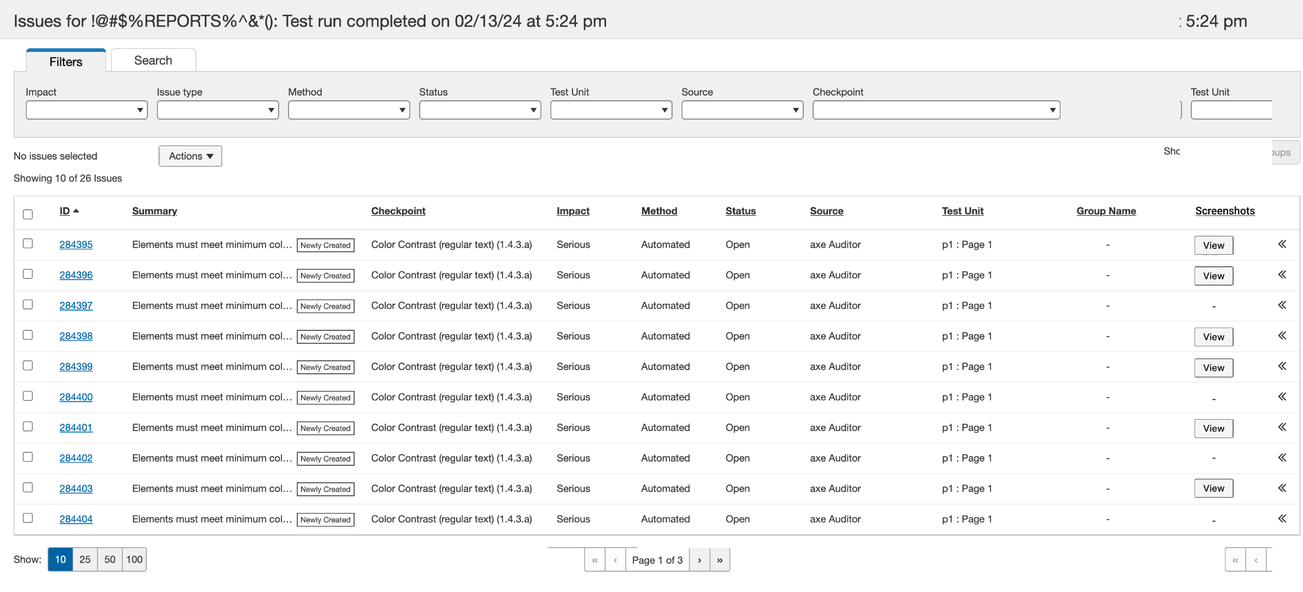Tick the checkbox for issue 284402

pos(28,457)
